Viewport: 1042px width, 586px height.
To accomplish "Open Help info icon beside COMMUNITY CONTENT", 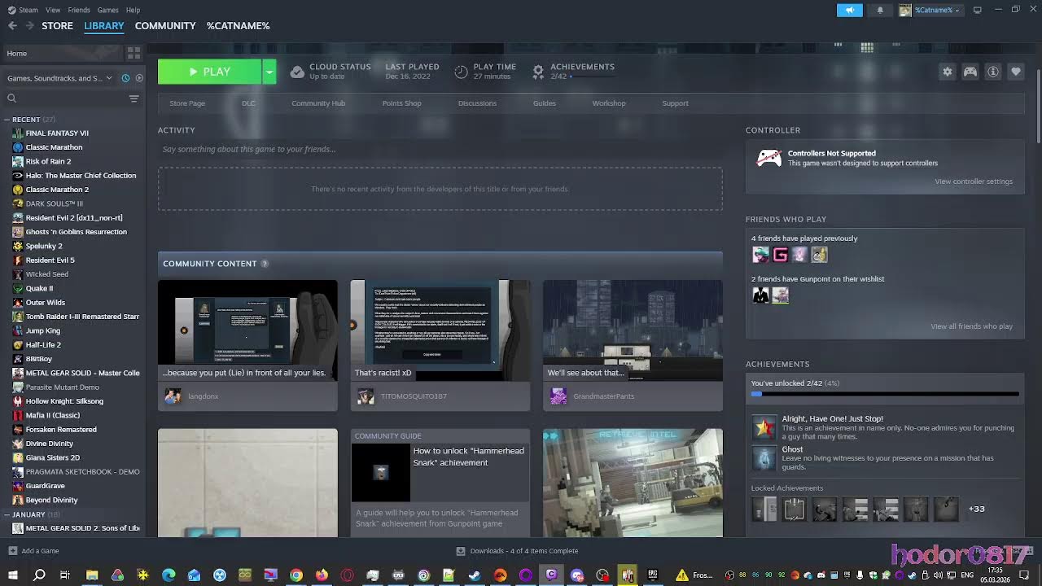I will 264,264.
